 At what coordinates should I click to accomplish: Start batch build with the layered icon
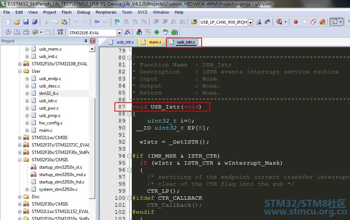click(35, 32)
